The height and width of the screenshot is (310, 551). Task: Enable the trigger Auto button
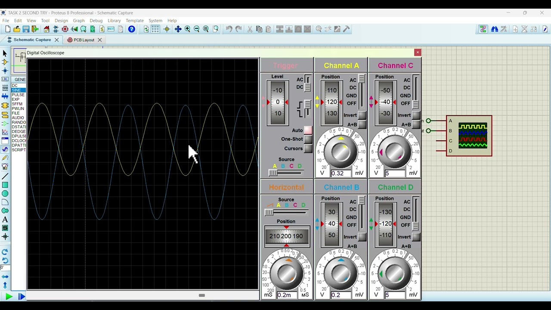pyautogui.click(x=308, y=130)
